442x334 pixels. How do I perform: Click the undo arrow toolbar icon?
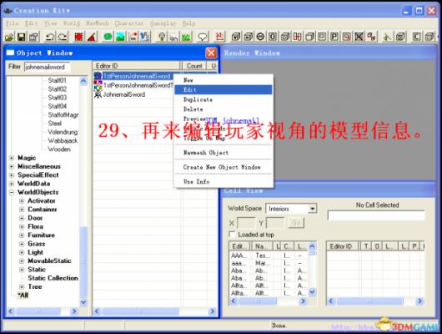[51, 37]
